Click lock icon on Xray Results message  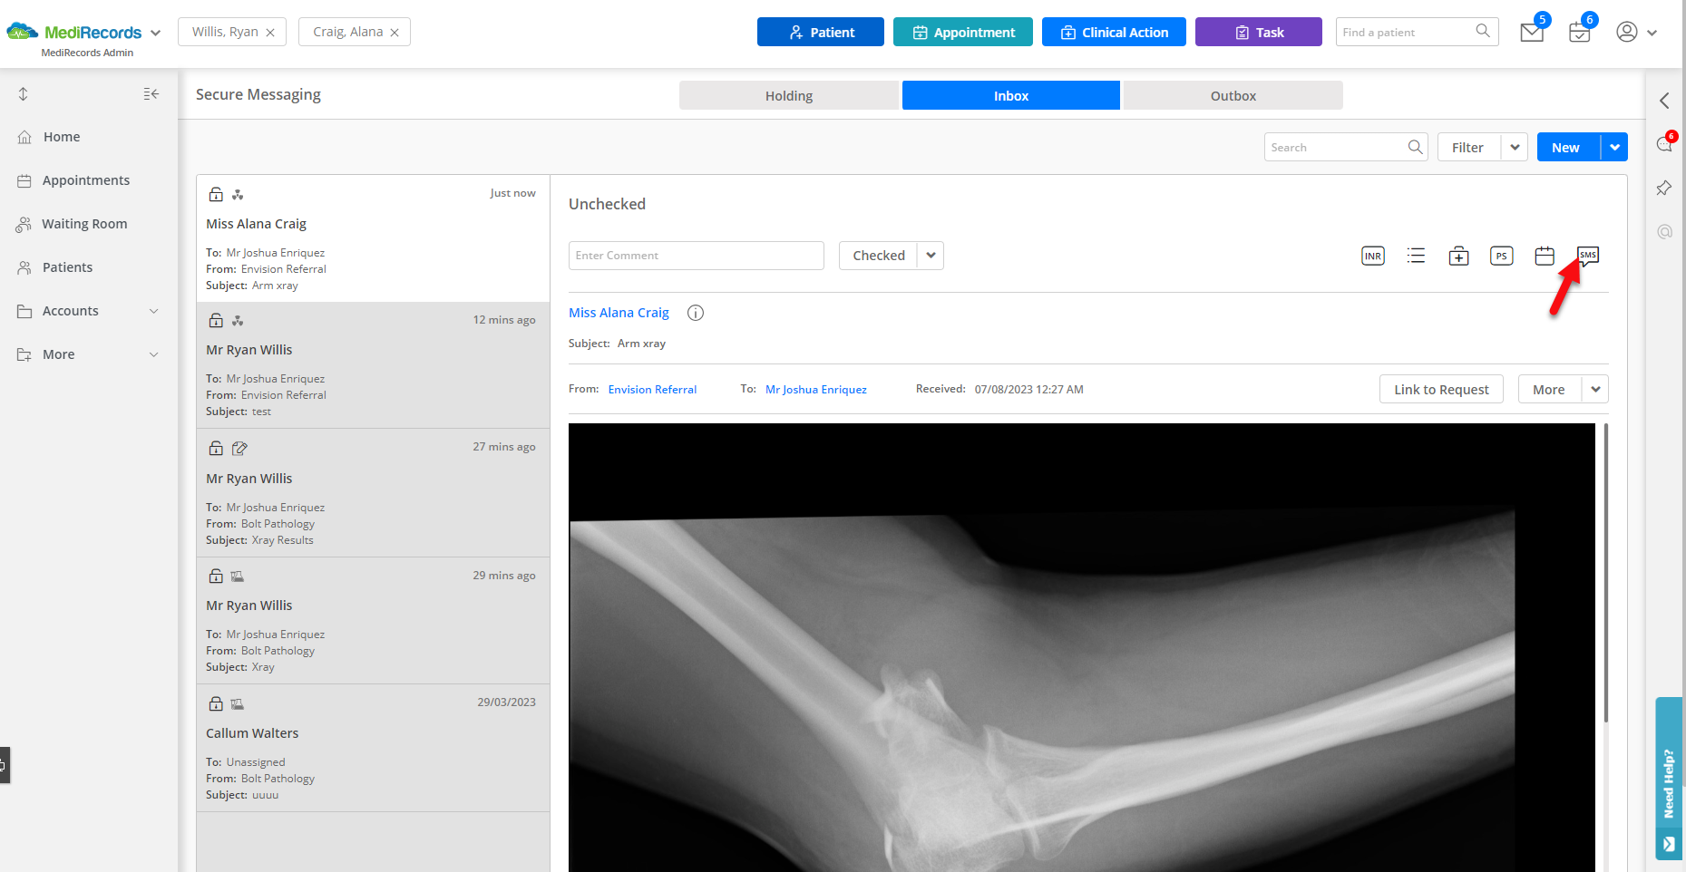pyautogui.click(x=216, y=448)
